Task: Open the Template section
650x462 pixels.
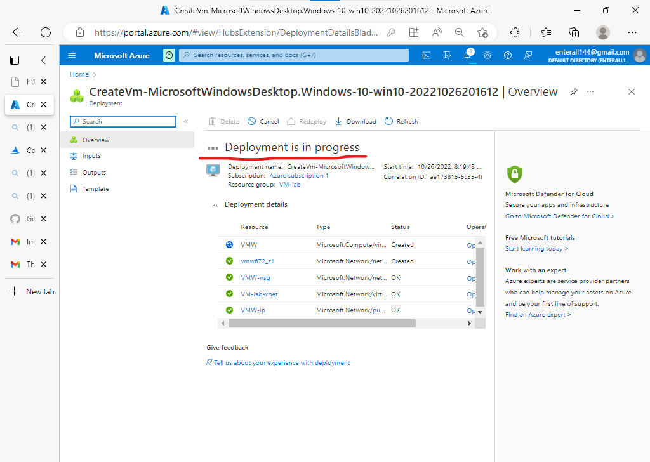Action: (95, 188)
